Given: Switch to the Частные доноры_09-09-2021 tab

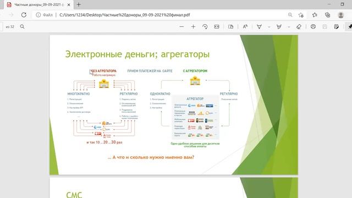Looking at the screenshot, I should (x=38, y=5).
